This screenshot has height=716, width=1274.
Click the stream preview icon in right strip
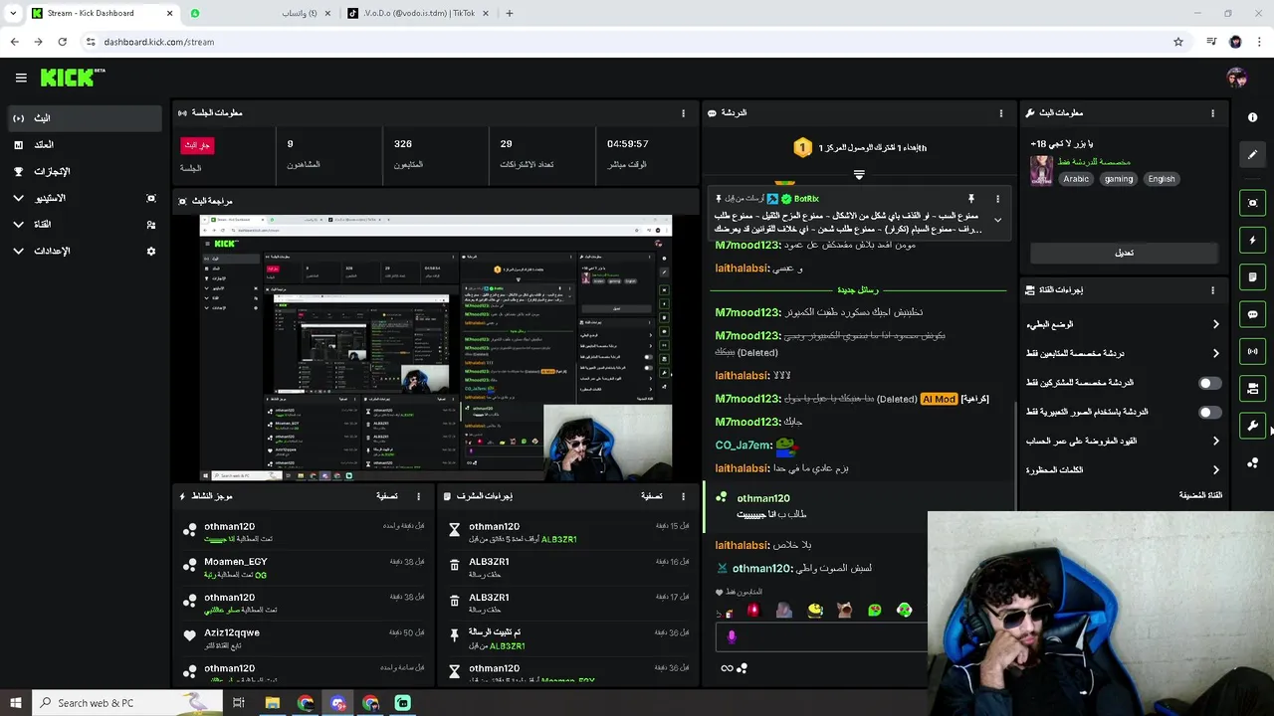tap(1252, 203)
